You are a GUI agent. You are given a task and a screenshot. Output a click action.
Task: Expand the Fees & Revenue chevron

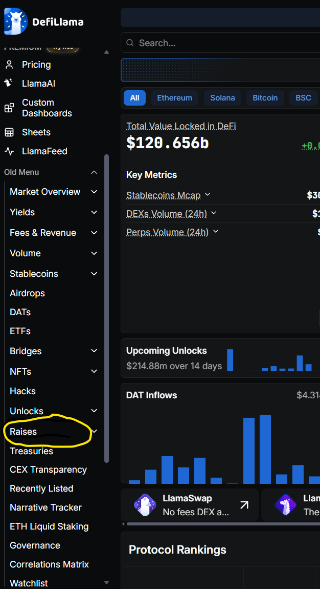pos(94,233)
